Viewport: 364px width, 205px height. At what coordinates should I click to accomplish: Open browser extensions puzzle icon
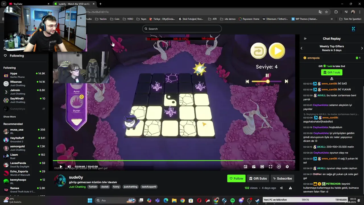pyautogui.click(x=336, y=12)
